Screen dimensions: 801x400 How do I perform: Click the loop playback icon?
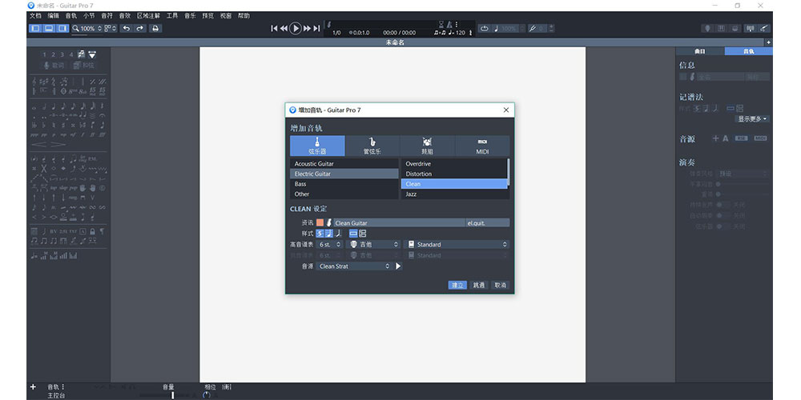point(484,29)
